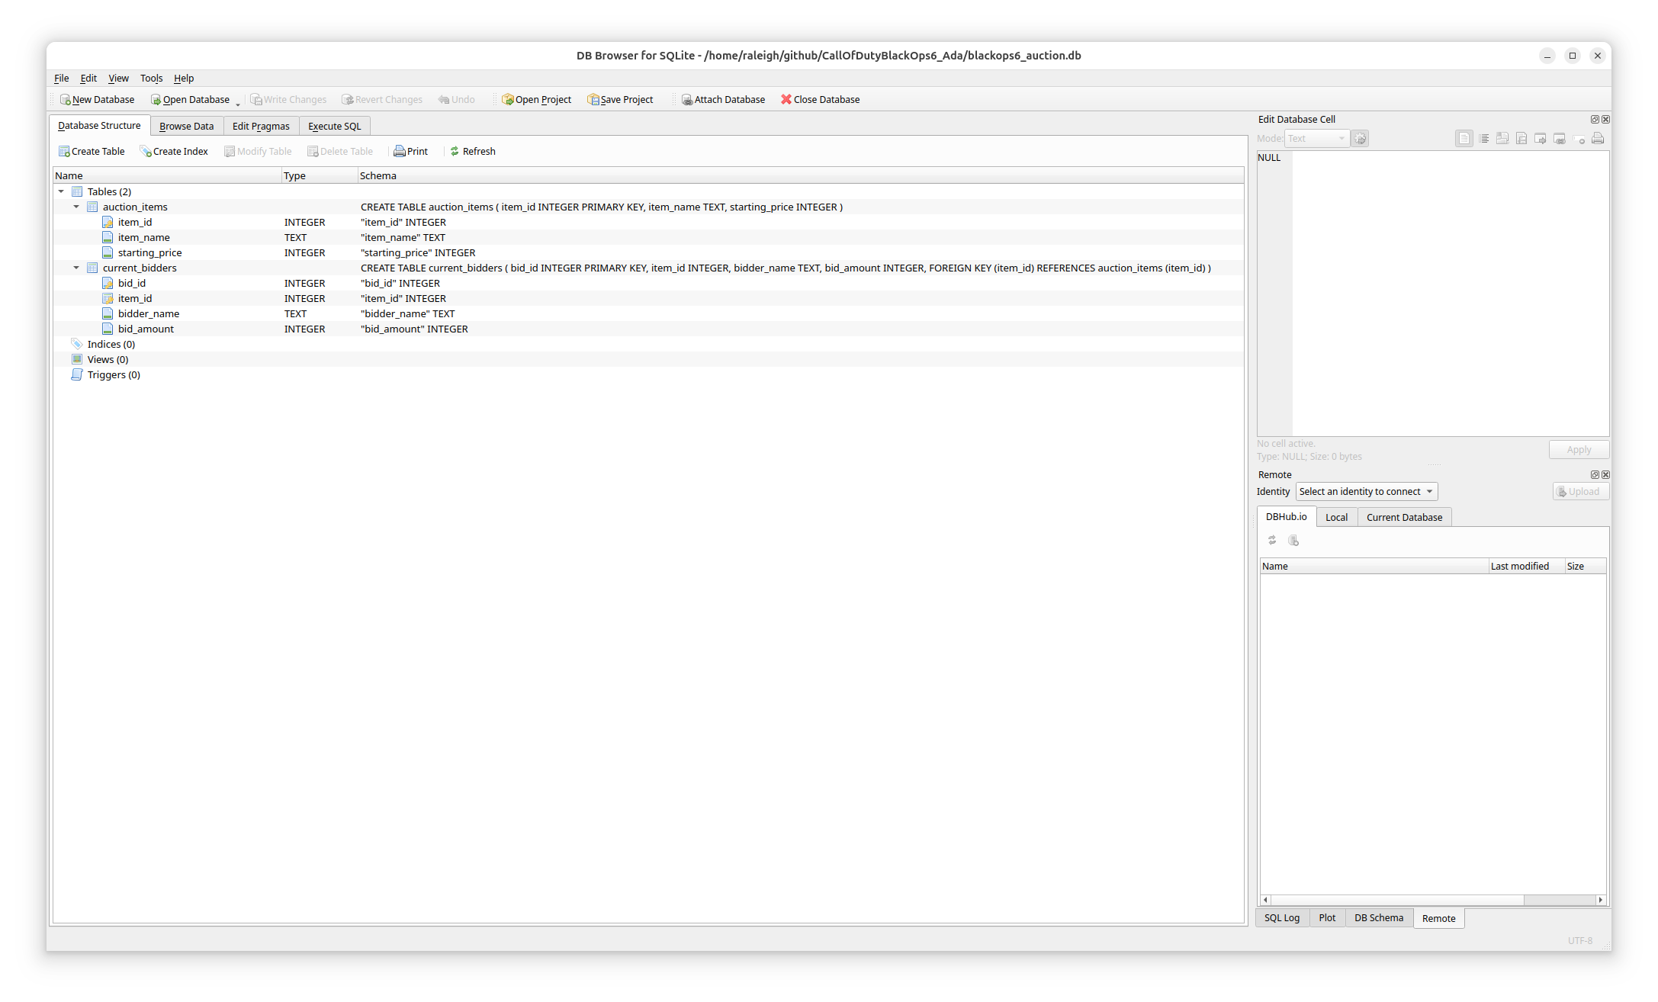Refresh the database structure view

pos(473,151)
